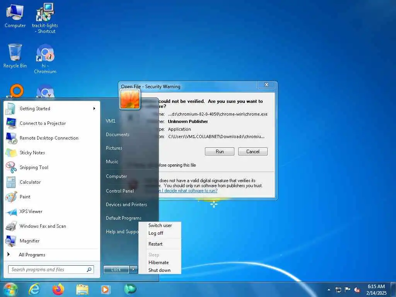
Task: Open Documents from Start menu
Action: coord(118,135)
